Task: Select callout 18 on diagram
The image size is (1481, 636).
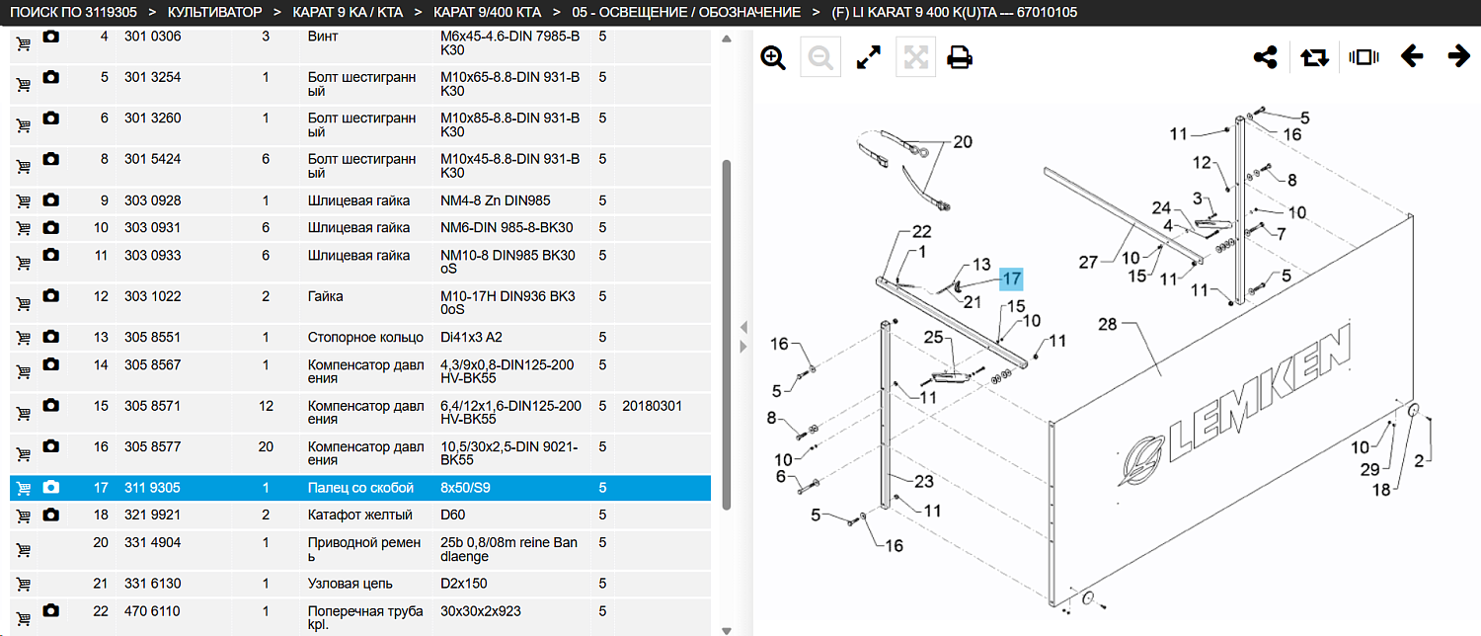Action: pyautogui.click(x=1379, y=490)
